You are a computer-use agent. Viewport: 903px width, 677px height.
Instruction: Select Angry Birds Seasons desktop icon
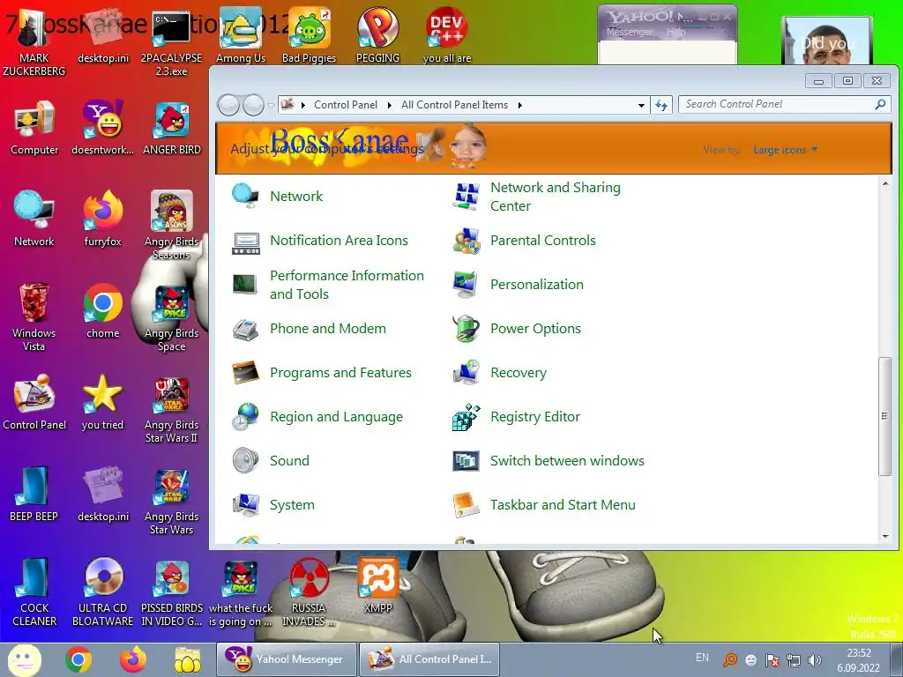172,225
